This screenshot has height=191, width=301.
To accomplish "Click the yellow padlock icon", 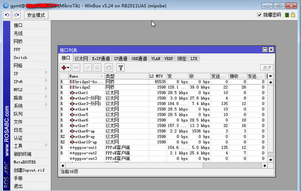I will pyautogui.click(x=293, y=15).
